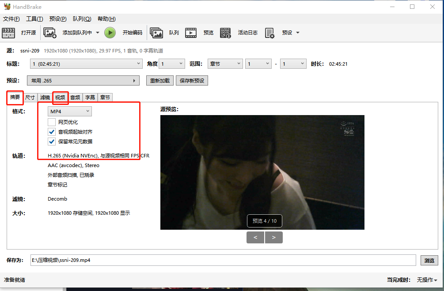Click the Preview (预览) toolbar icon
The width and height of the screenshot is (444, 291).
(x=191, y=33)
